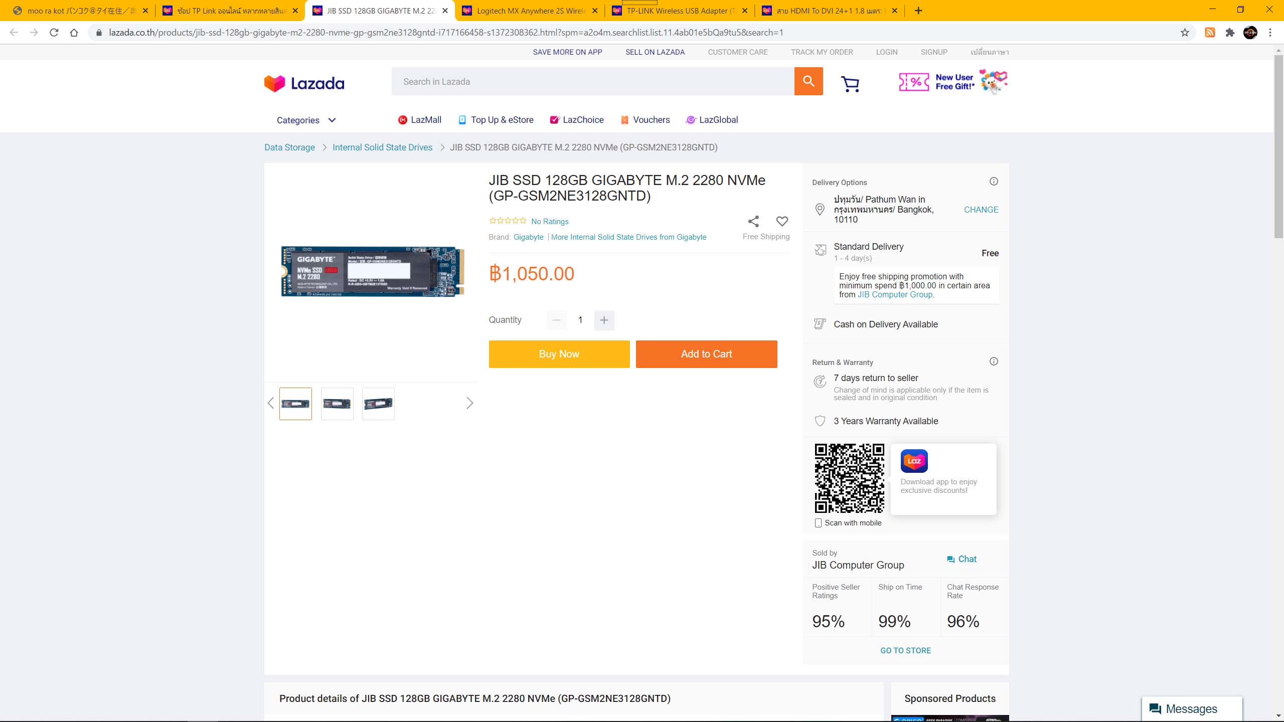Switch to Logitech MX Anywhere 2S tab
Image resolution: width=1284 pixels, height=722 pixels.
pyautogui.click(x=530, y=11)
